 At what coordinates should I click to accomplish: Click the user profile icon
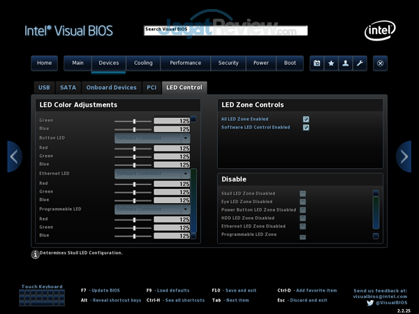(345, 63)
